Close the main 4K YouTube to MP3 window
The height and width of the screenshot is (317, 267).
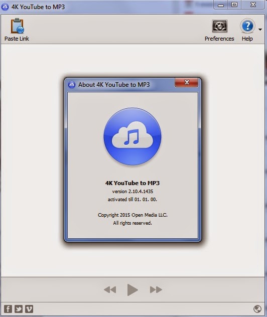pos(253,5)
